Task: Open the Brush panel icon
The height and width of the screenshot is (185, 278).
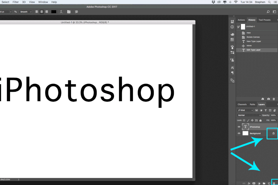Action: click(232, 47)
